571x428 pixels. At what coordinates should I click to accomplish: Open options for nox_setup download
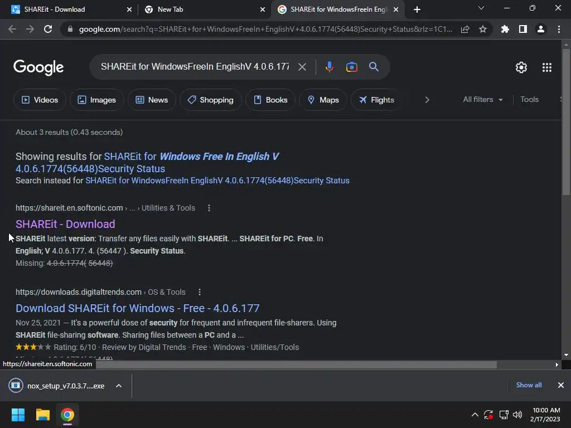click(119, 386)
